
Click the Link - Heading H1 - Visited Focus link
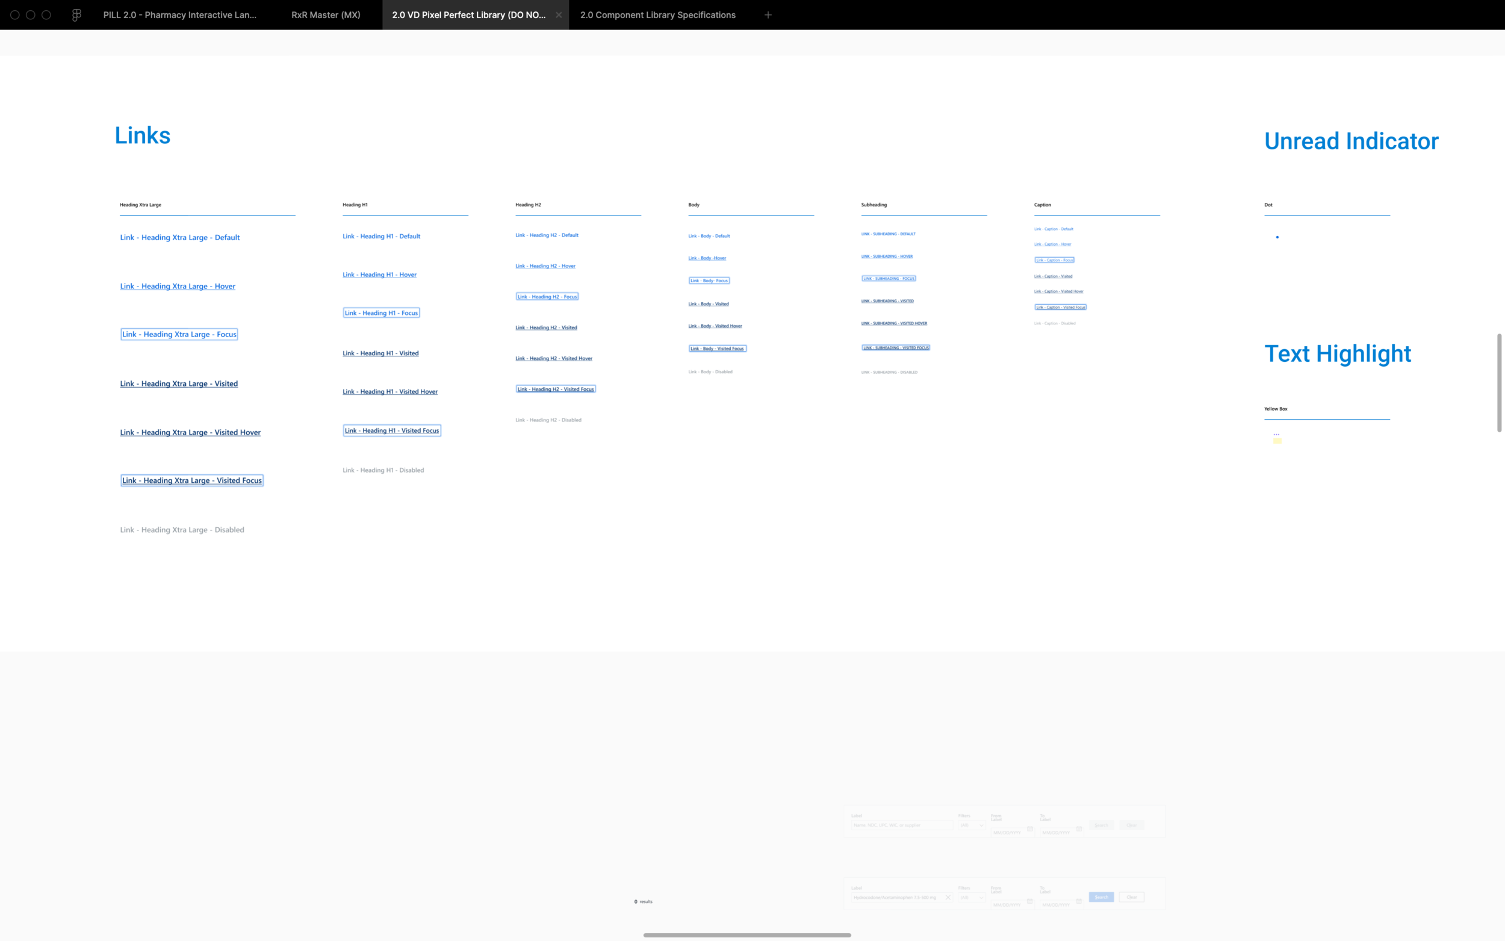pyautogui.click(x=392, y=430)
